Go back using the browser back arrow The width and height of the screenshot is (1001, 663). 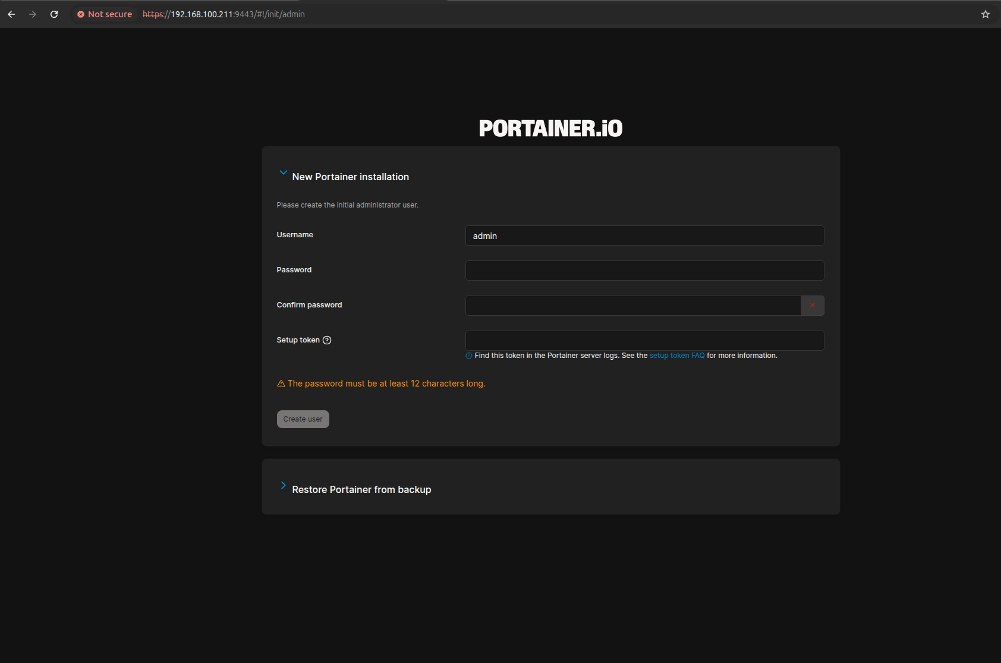pyautogui.click(x=11, y=14)
